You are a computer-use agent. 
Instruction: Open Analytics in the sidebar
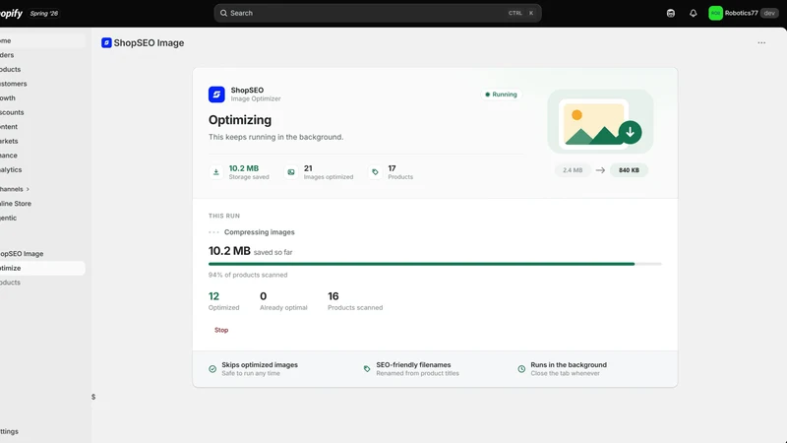pos(42,169)
